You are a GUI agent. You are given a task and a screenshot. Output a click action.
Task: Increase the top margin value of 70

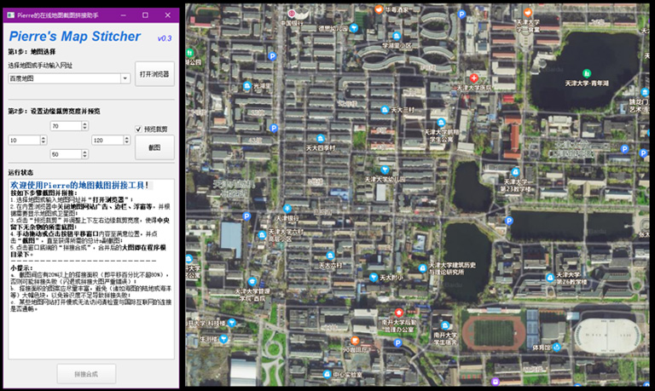(x=86, y=124)
